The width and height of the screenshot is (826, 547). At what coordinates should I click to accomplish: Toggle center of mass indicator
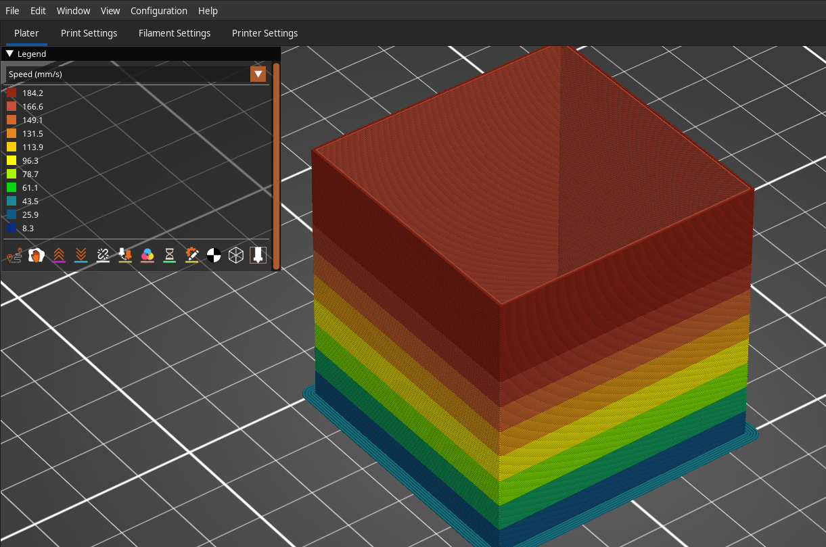214,255
